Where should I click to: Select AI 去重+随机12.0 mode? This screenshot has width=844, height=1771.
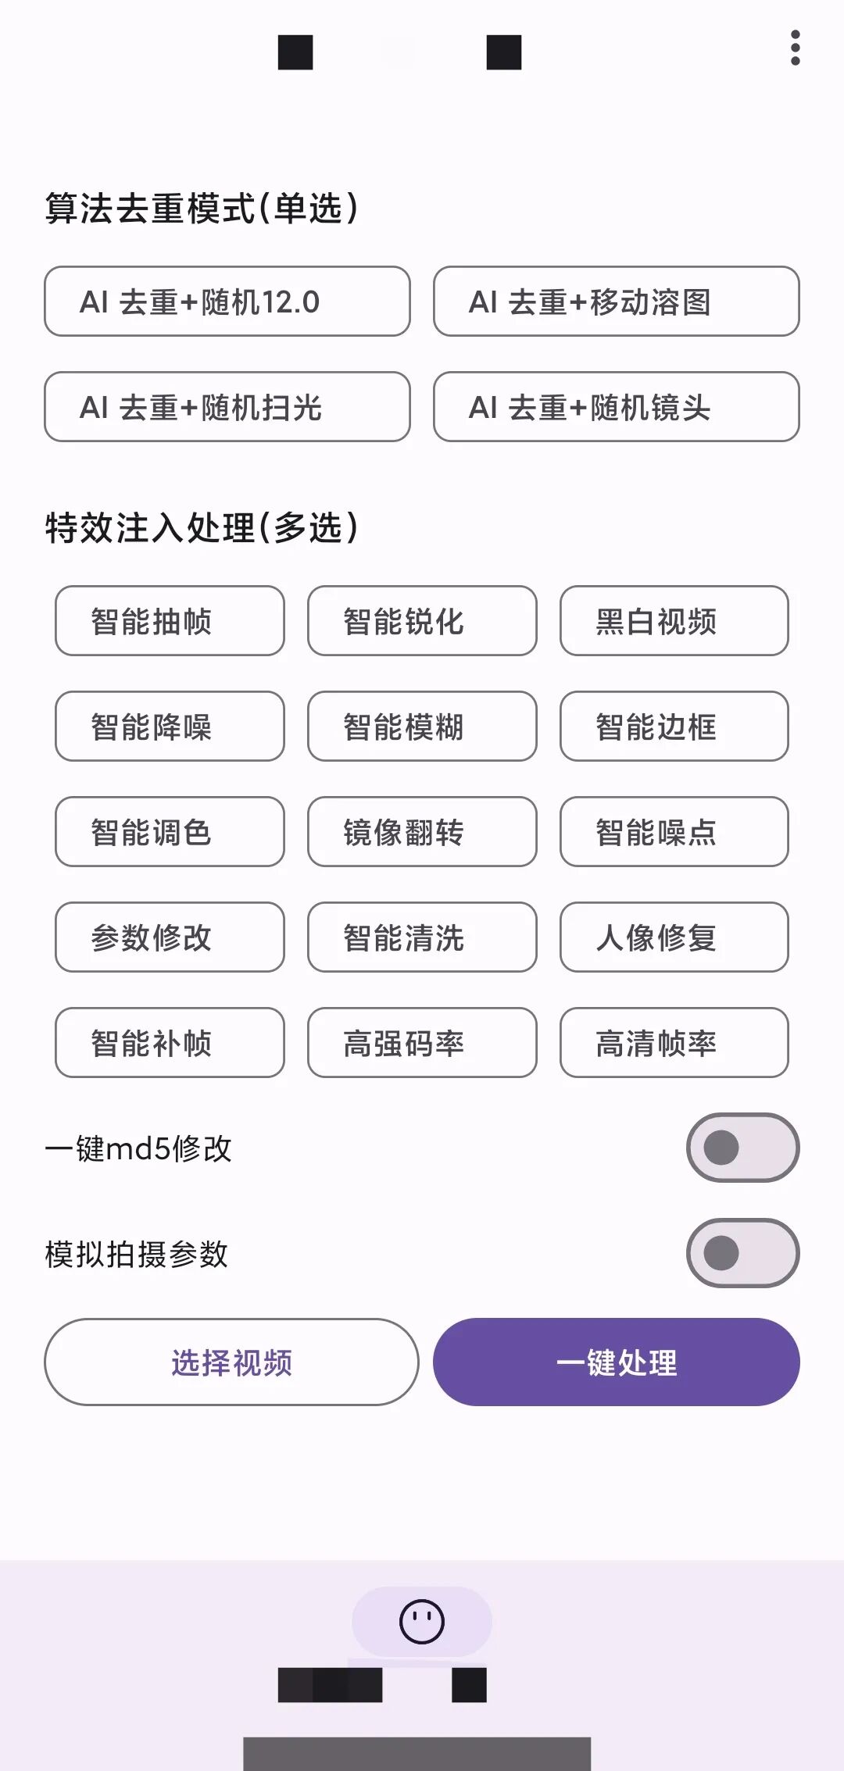click(x=227, y=302)
